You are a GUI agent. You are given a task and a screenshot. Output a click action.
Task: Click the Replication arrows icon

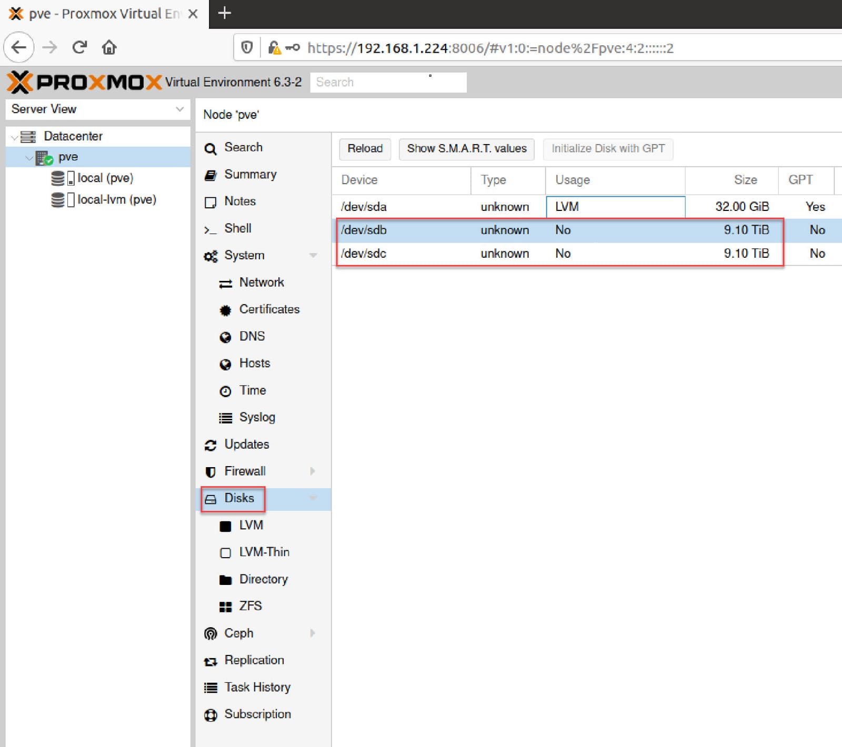(210, 661)
